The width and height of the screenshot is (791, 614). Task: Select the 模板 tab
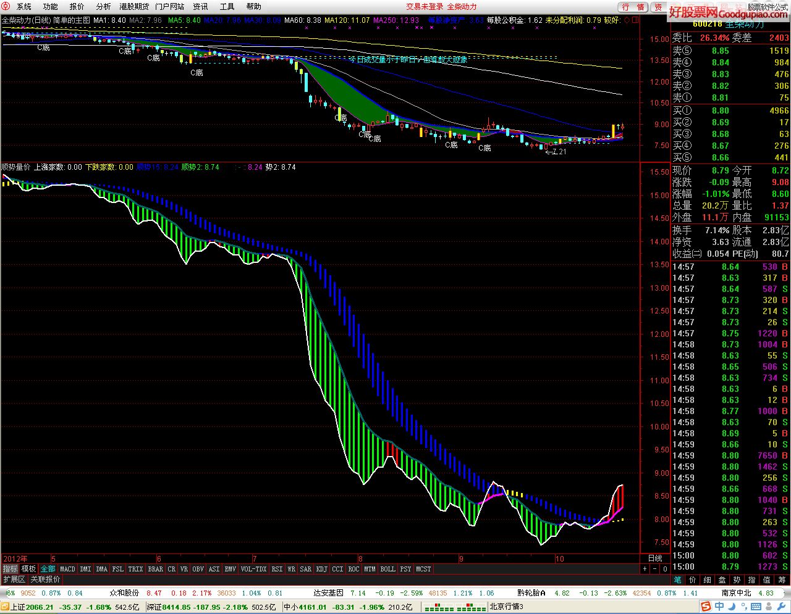28,569
